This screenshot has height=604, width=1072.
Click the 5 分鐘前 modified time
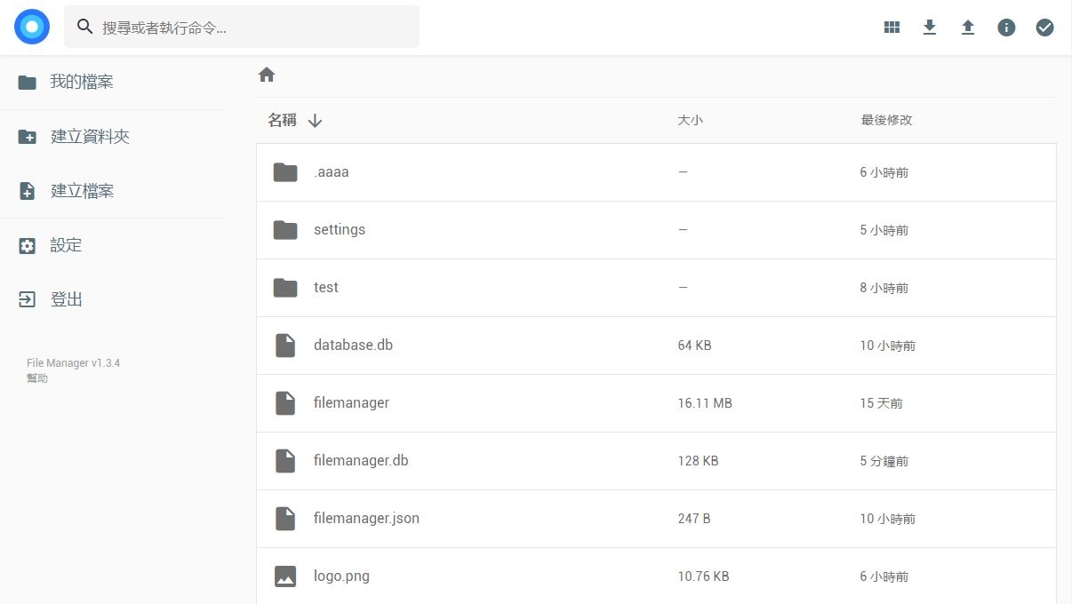(x=884, y=461)
